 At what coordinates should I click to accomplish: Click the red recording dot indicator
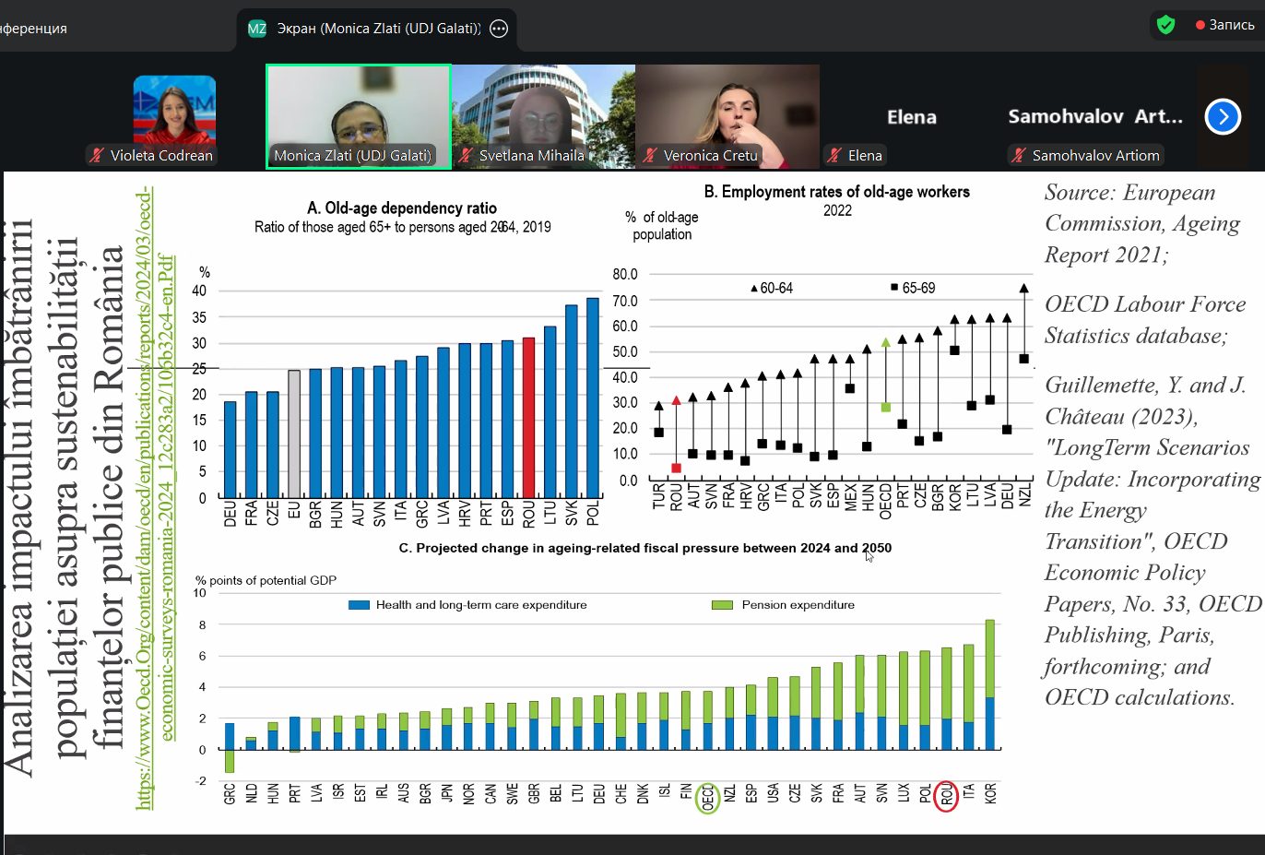pyautogui.click(x=1200, y=25)
